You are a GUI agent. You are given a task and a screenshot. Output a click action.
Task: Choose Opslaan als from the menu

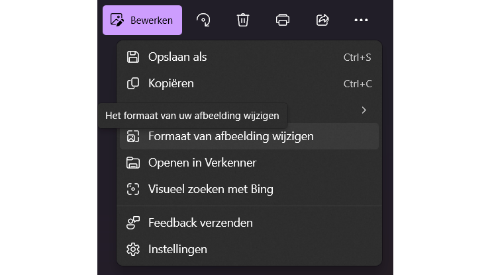pyautogui.click(x=177, y=57)
